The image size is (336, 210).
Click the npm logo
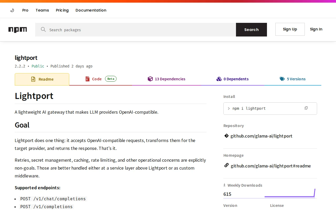18,30
